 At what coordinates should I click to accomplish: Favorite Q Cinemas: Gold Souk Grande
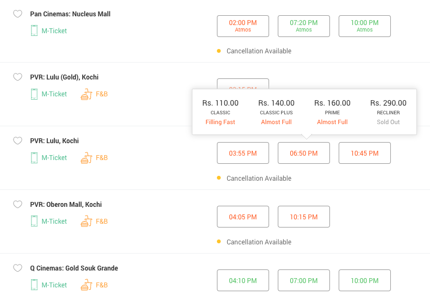(17, 268)
